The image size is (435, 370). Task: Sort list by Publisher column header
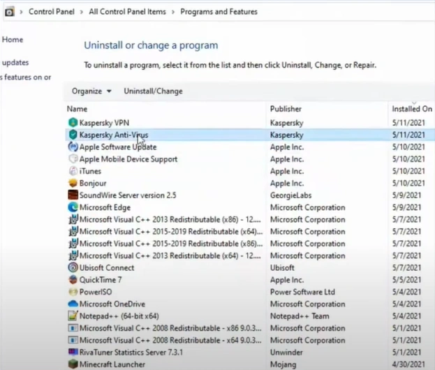pos(286,109)
